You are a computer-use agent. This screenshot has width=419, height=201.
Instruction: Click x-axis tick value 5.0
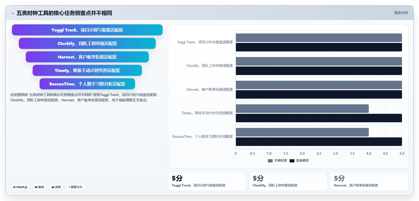tap(402, 153)
